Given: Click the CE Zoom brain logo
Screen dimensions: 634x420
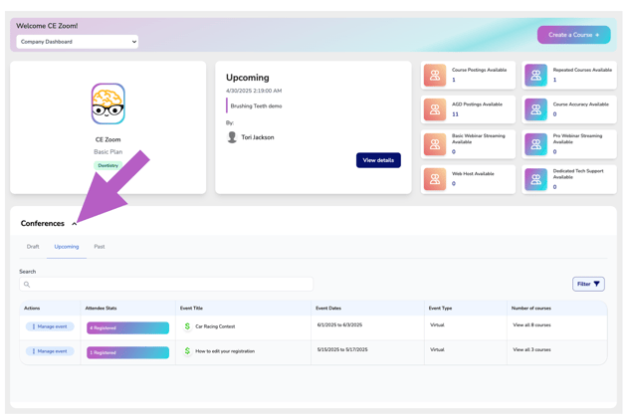Looking at the screenshot, I should tap(107, 105).
